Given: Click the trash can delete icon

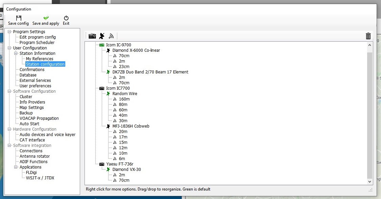Looking at the screenshot, I should click(x=368, y=36).
